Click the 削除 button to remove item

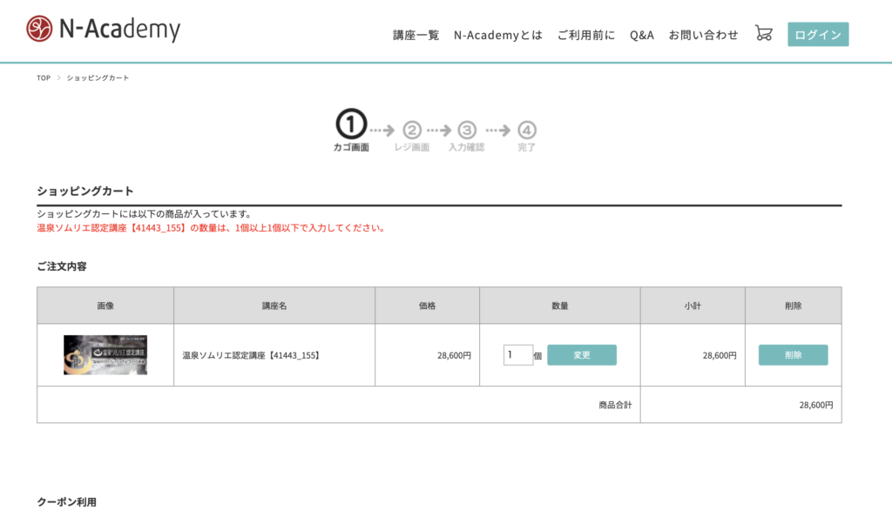(x=793, y=354)
